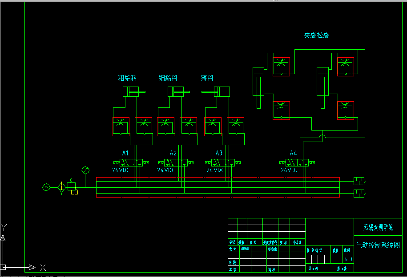Select right throttle valve under 细给料 cylinder

[x=189, y=127]
